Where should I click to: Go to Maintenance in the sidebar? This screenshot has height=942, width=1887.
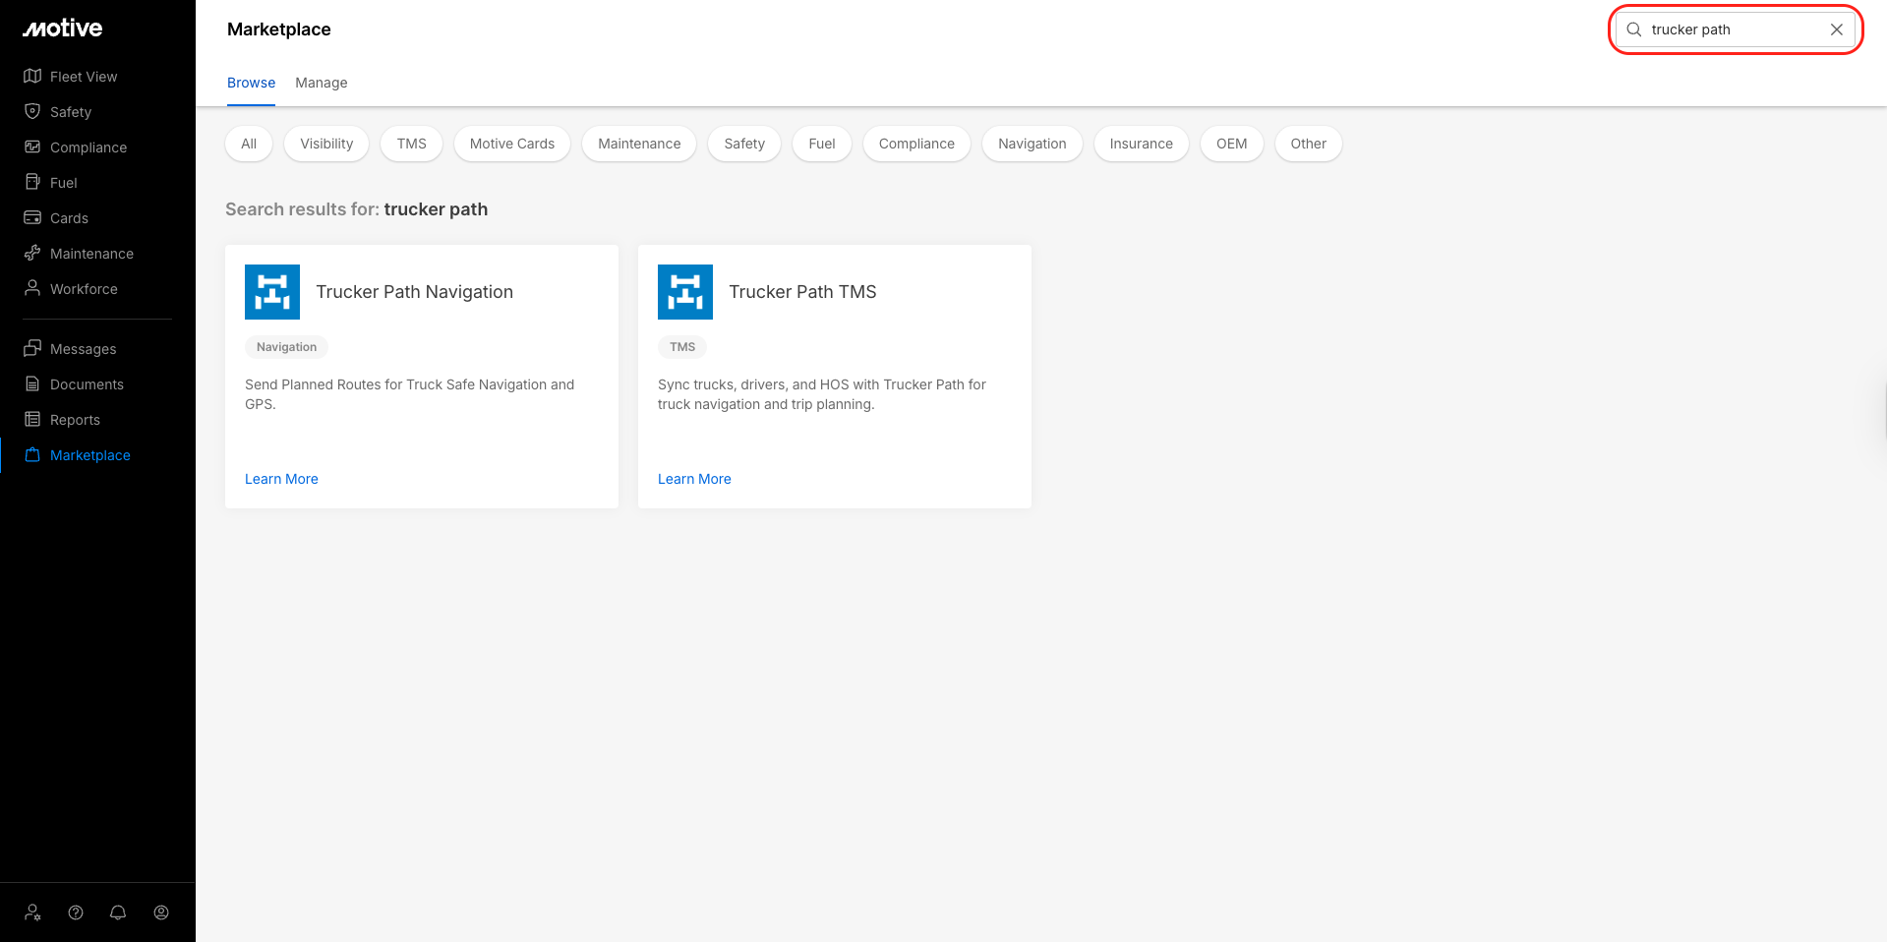click(91, 254)
